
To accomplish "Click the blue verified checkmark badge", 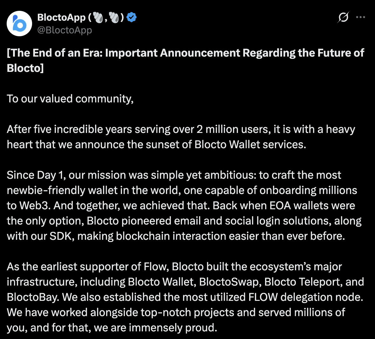I will (x=132, y=17).
